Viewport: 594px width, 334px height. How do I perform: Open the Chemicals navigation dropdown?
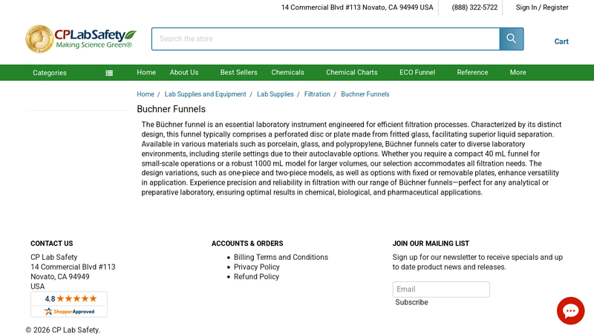[x=287, y=72]
